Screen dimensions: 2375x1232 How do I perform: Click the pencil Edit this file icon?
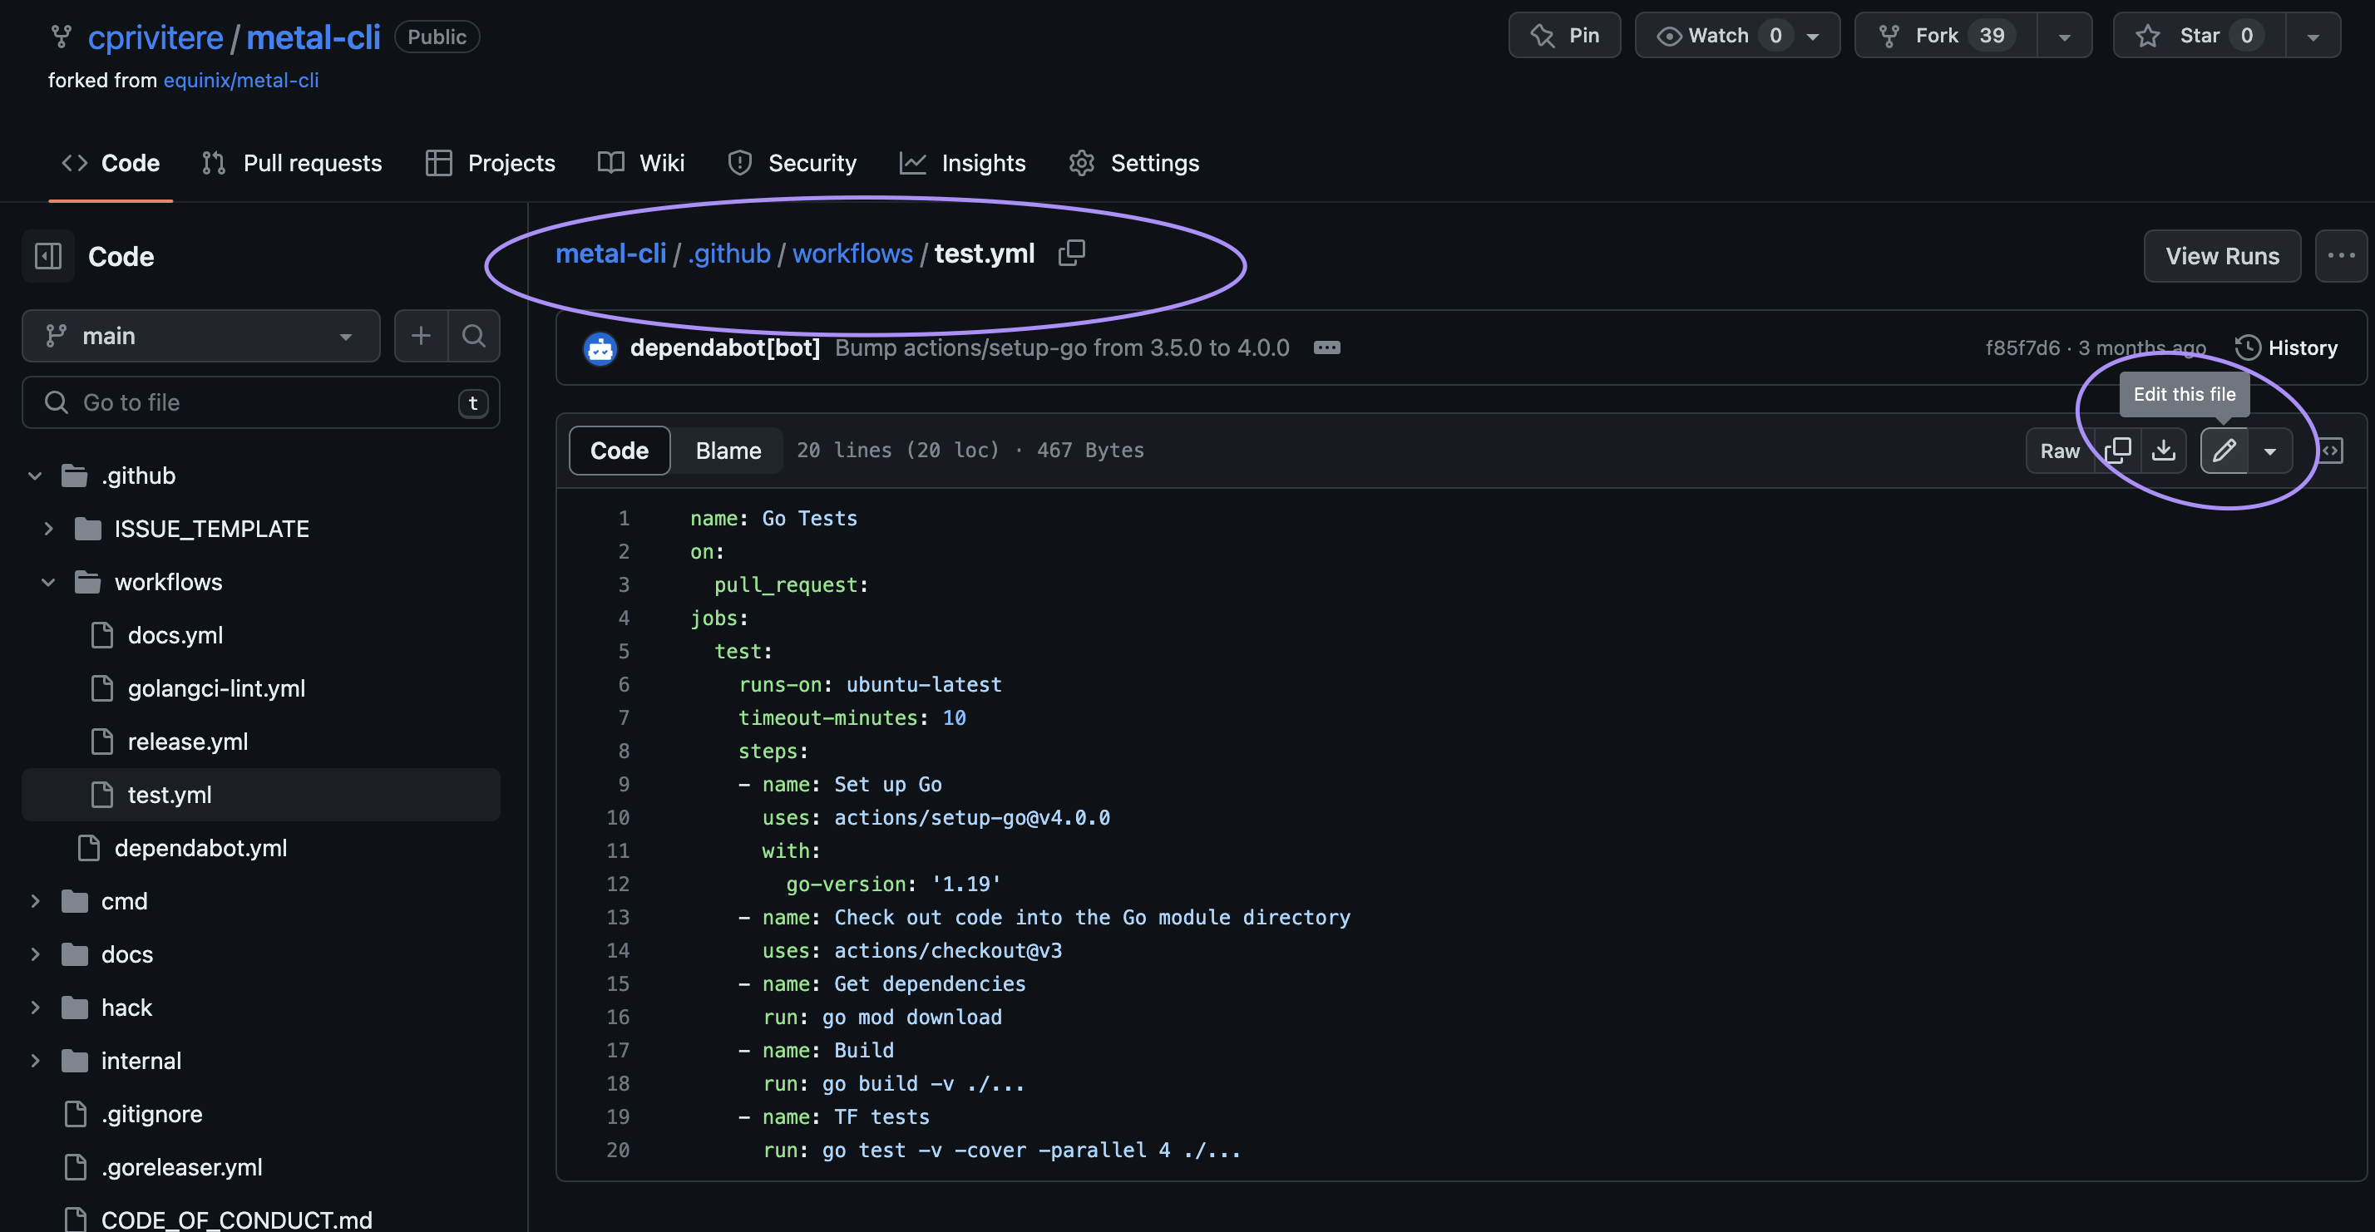pyautogui.click(x=2224, y=451)
